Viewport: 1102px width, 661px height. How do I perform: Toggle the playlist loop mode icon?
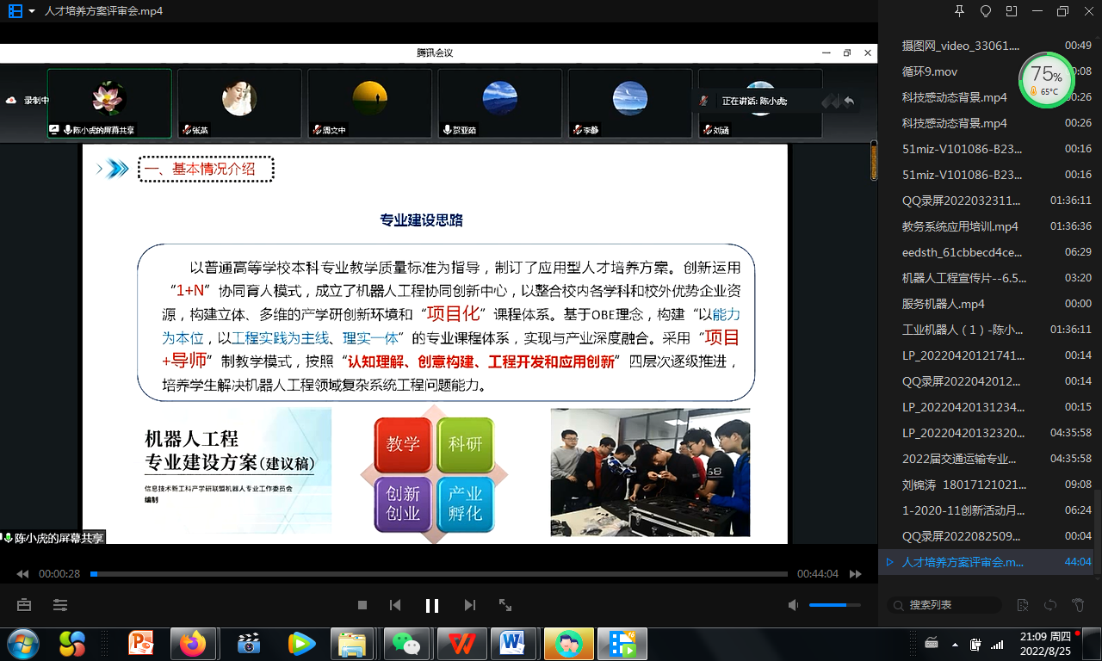pyautogui.click(x=1049, y=605)
